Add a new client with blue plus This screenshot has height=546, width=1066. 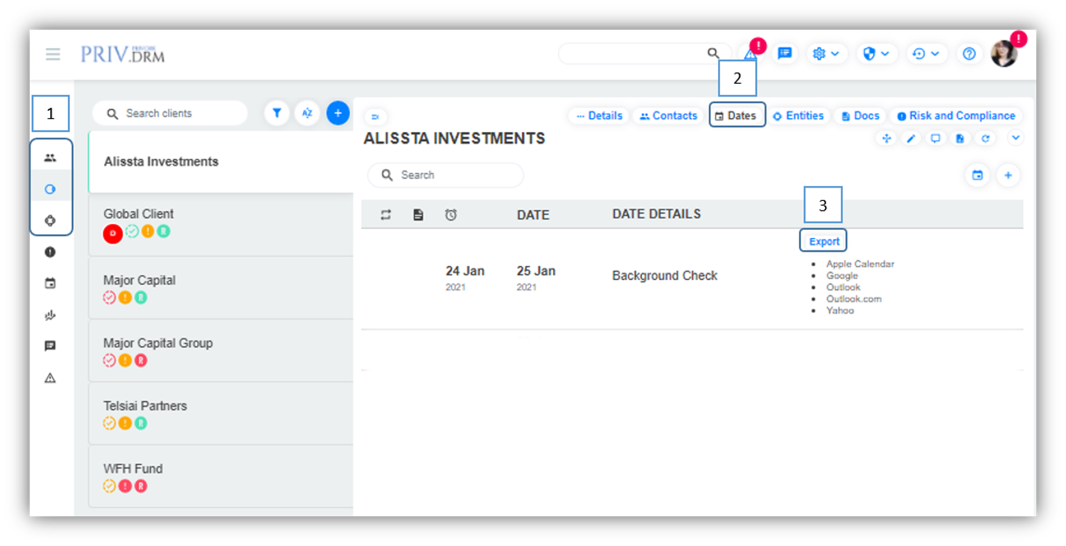(338, 113)
